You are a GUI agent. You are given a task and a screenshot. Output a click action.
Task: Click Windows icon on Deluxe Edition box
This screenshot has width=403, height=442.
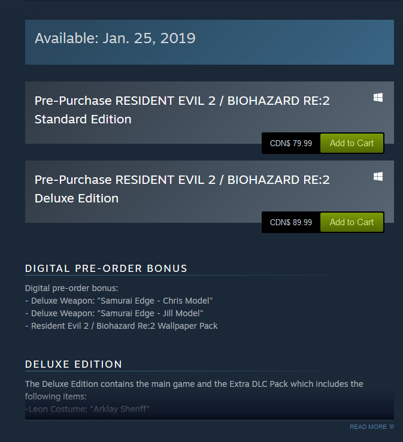[378, 177]
